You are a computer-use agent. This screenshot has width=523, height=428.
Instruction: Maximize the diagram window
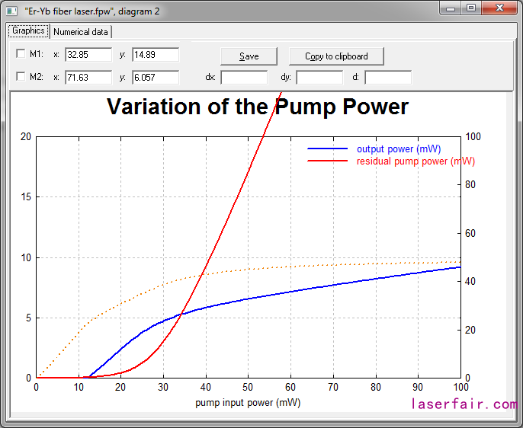click(472, 8)
